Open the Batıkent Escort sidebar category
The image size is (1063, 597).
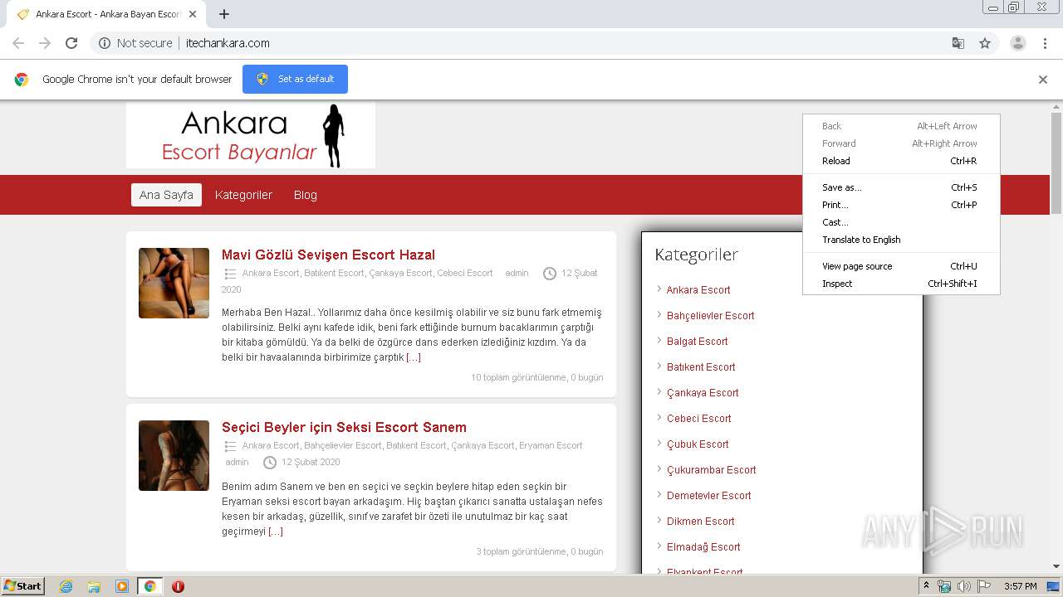tap(701, 366)
